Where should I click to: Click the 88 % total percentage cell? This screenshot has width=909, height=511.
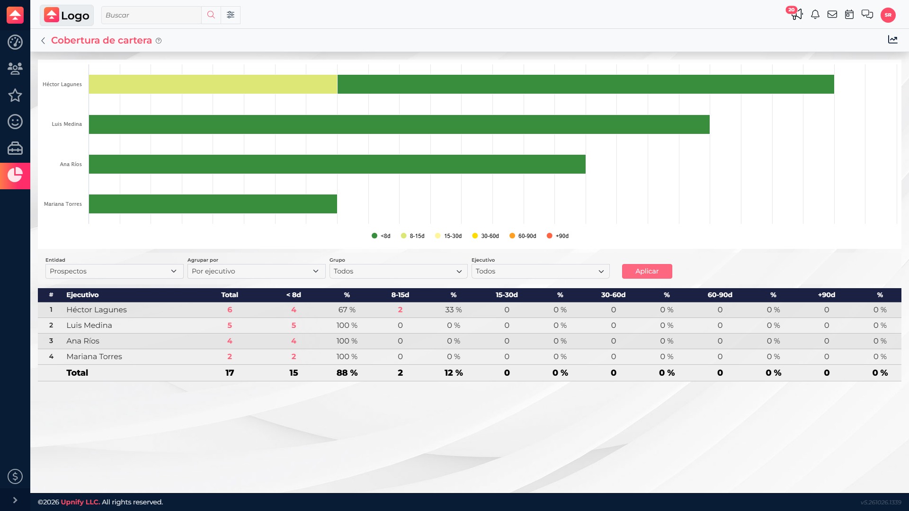[x=347, y=373]
